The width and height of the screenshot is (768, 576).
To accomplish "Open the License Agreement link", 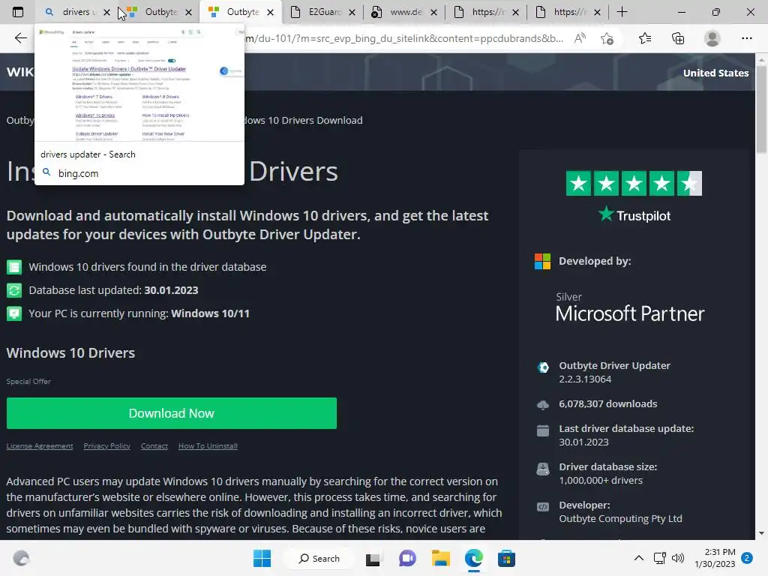I will point(40,445).
